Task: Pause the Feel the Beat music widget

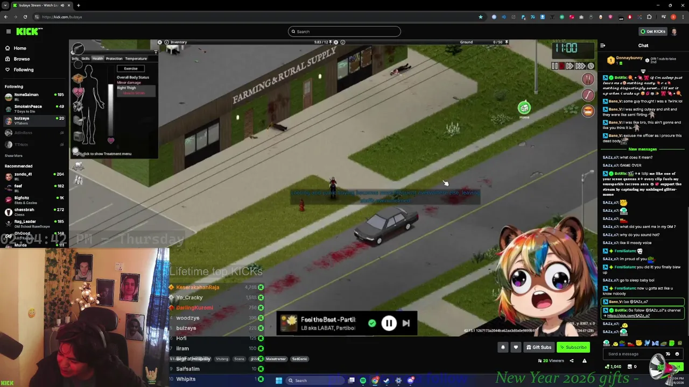Action: coord(389,323)
